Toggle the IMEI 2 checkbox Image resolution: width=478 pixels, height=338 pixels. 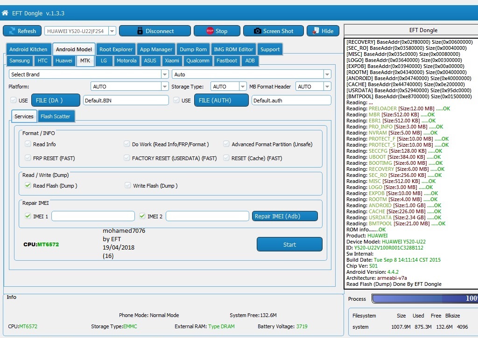pos(142,216)
